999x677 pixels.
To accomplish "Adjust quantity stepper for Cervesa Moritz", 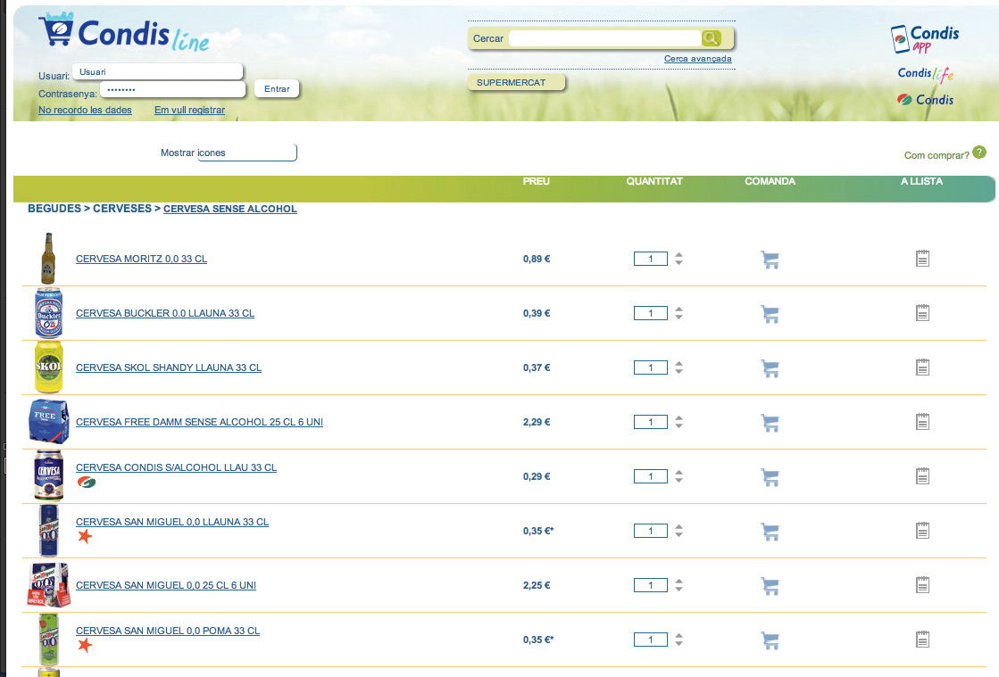I will (x=679, y=260).
